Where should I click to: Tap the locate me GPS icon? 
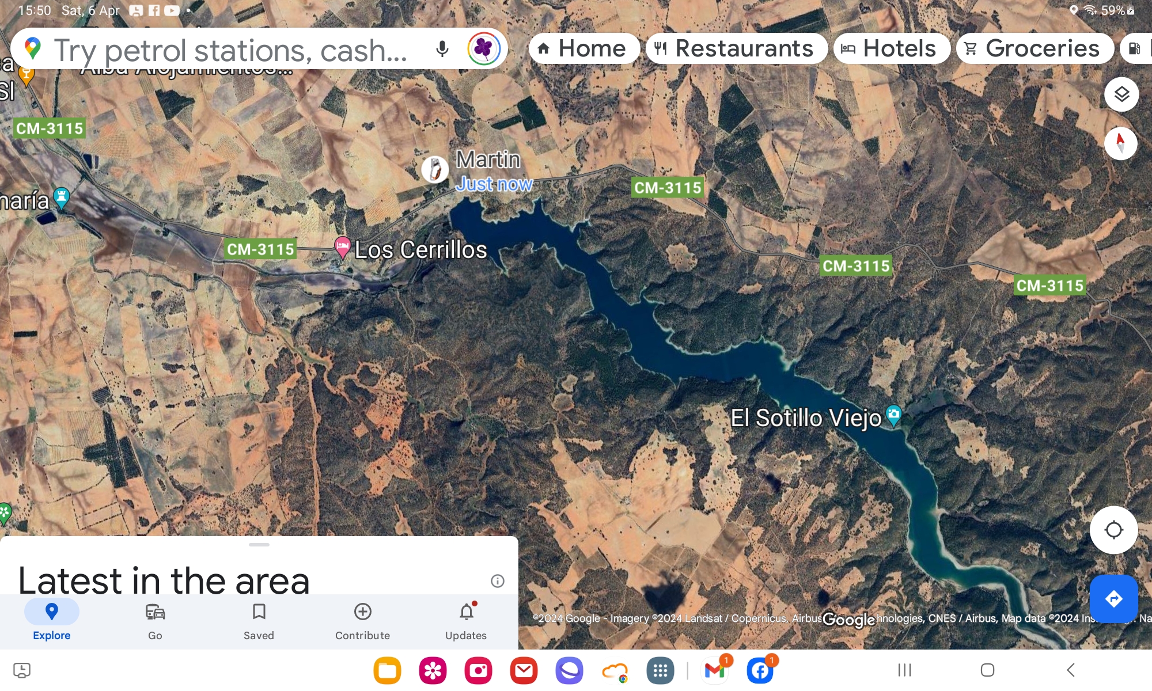1114,530
